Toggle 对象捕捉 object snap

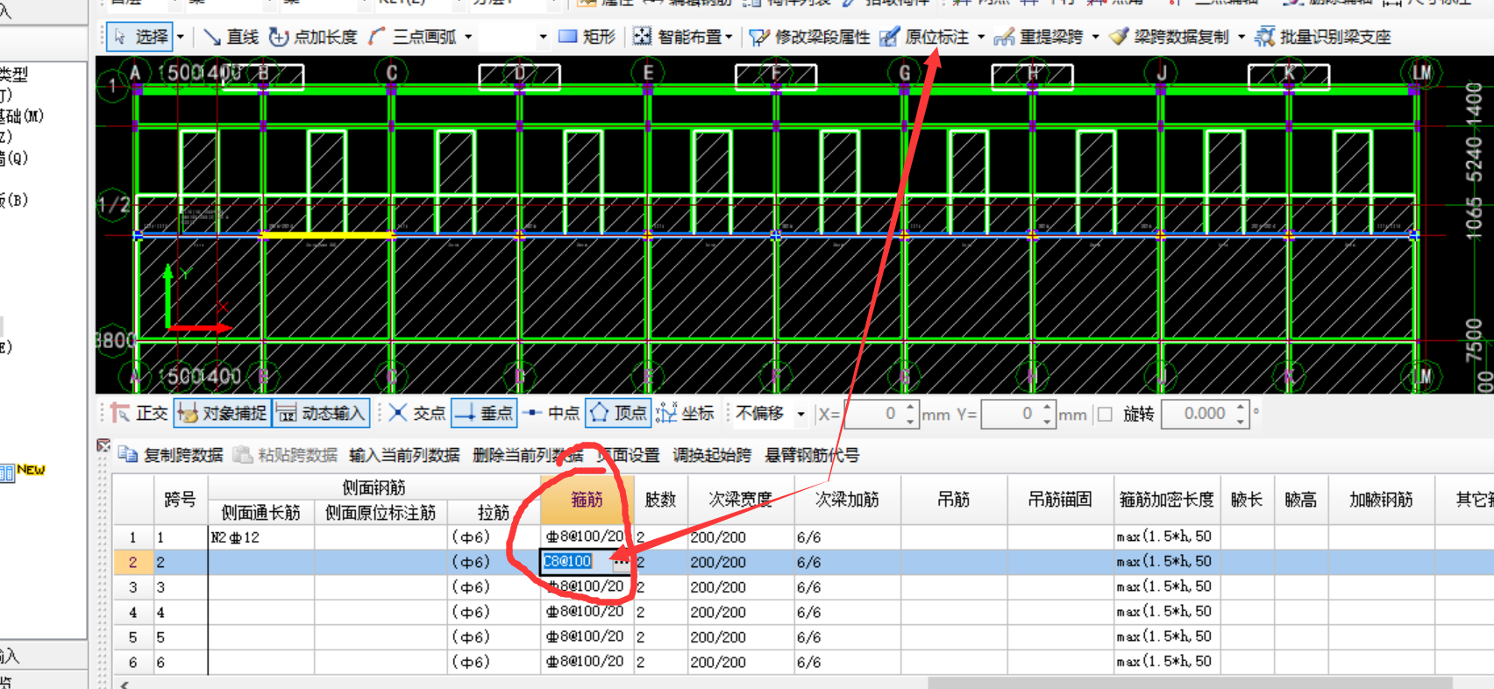223,413
